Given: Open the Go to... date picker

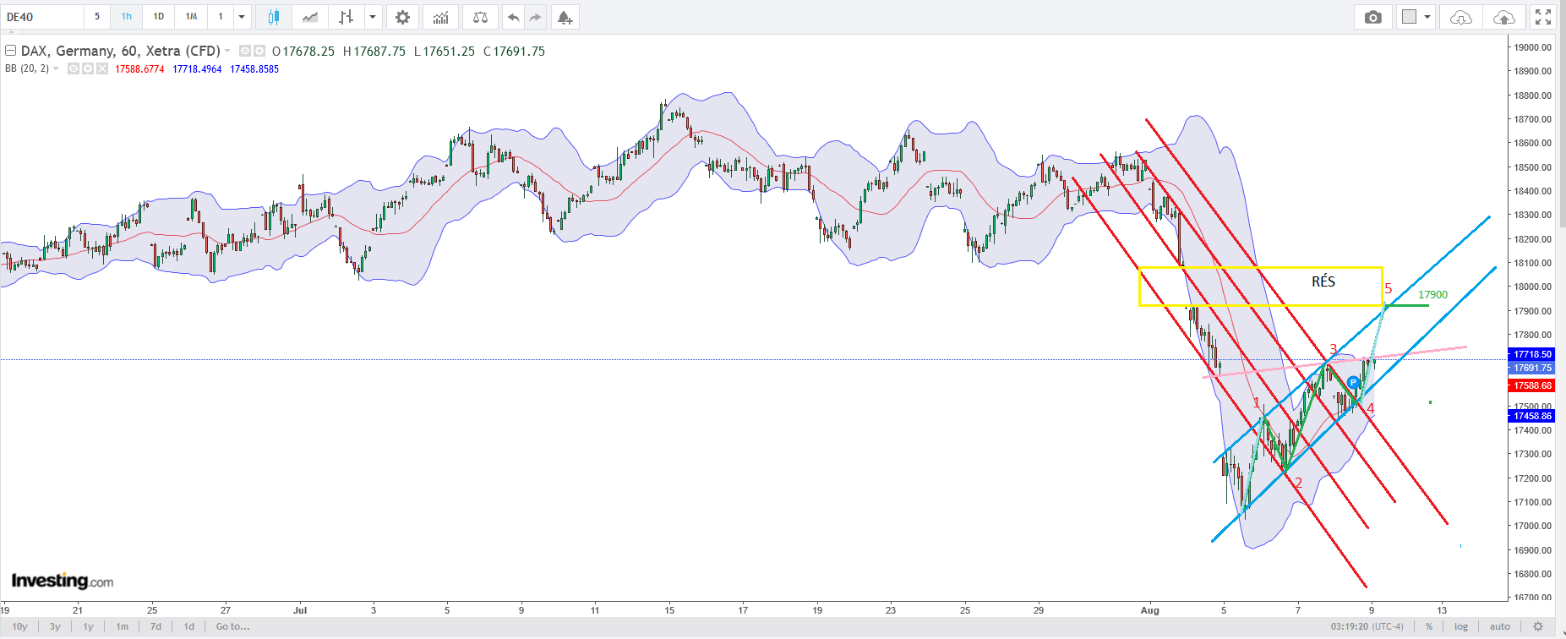Looking at the screenshot, I should tap(232, 626).
